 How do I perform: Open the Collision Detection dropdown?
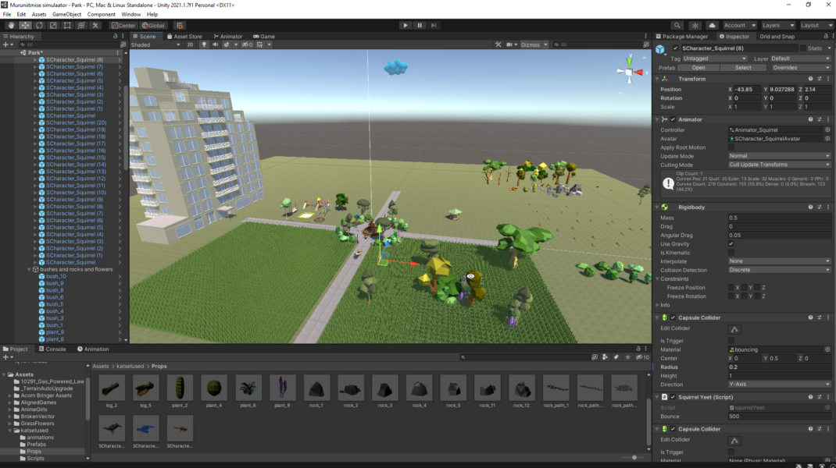(778, 270)
